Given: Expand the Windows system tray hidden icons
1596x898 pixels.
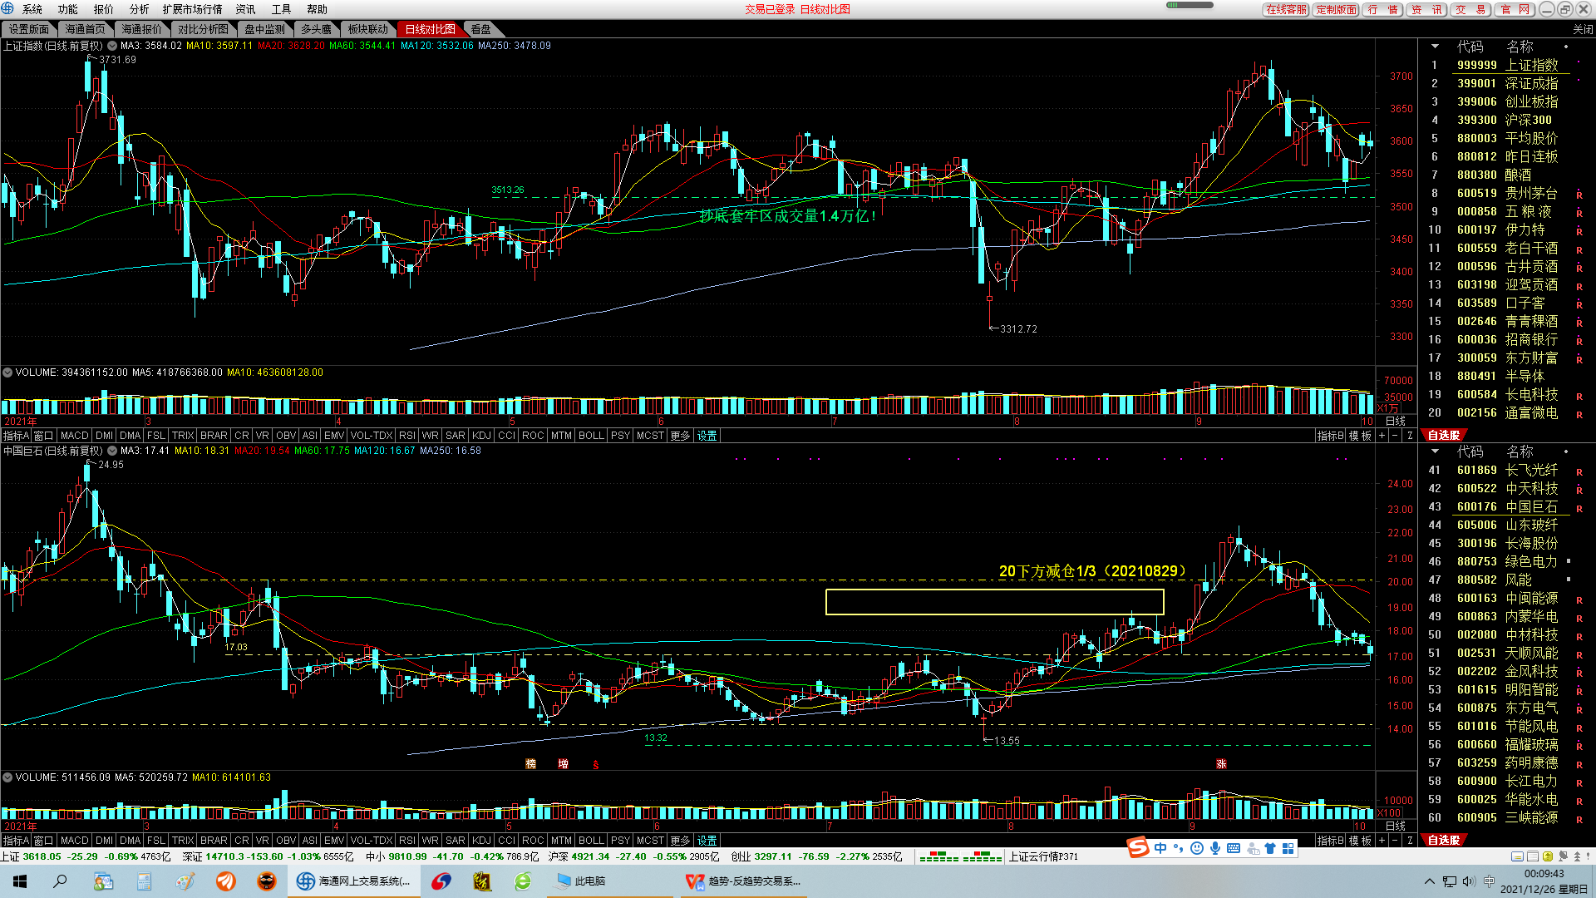Looking at the screenshot, I should [1429, 881].
